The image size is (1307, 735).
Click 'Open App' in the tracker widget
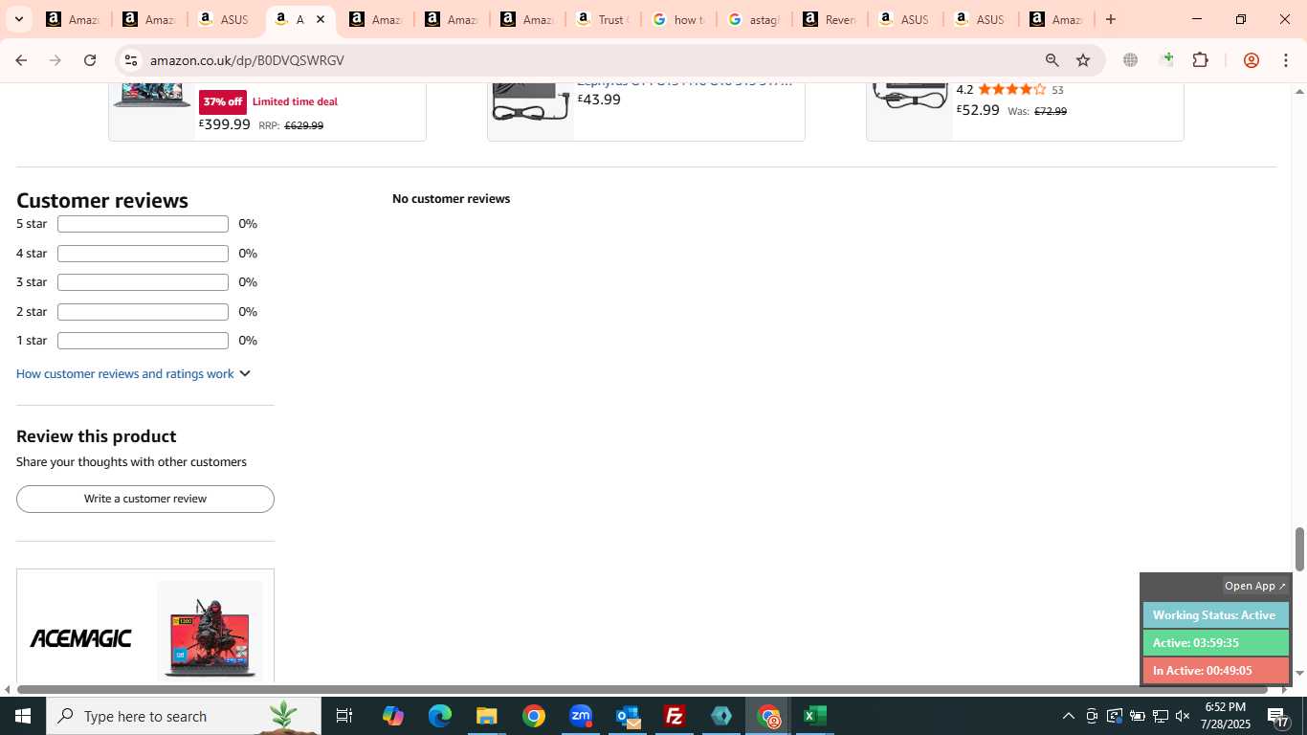(1255, 586)
